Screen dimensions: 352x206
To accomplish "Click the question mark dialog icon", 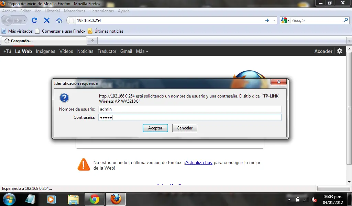I will (64, 98).
